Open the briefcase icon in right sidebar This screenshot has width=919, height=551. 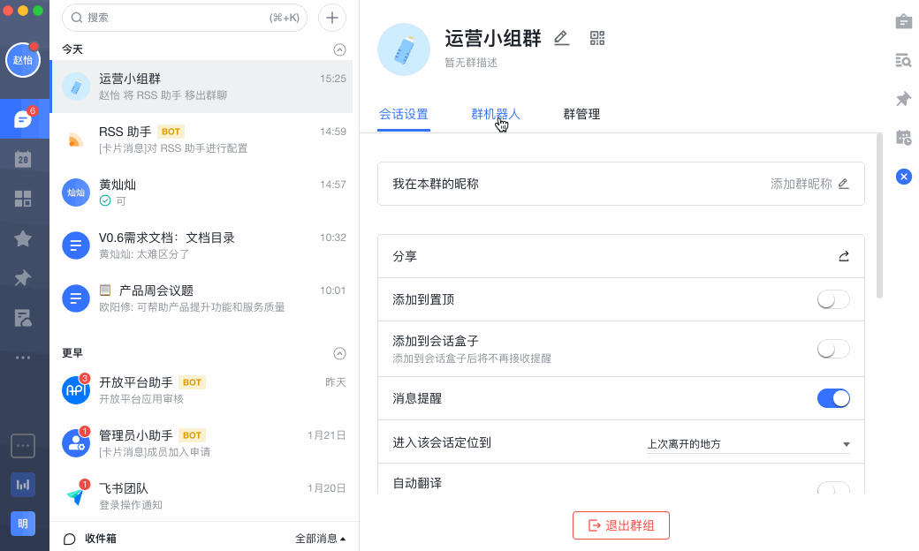coord(903,22)
